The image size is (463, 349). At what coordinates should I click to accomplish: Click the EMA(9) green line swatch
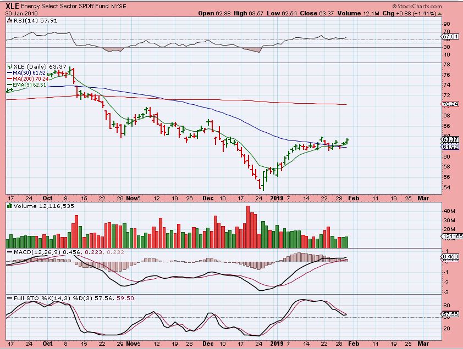click(x=10, y=85)
